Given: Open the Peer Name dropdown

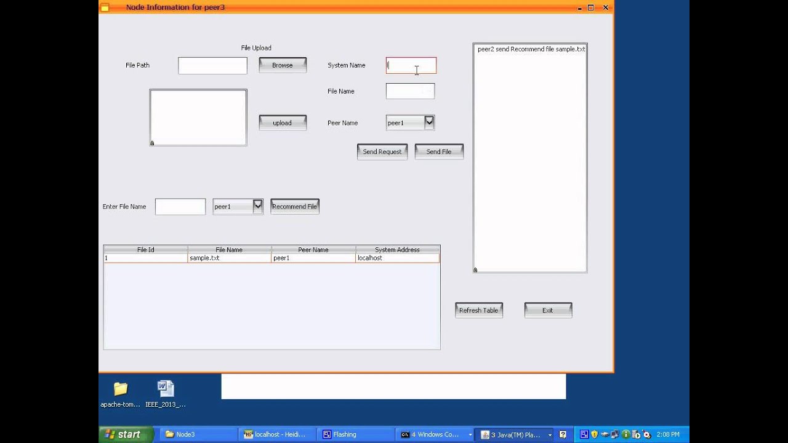Looking at the screenshot, I should point(410,122).
